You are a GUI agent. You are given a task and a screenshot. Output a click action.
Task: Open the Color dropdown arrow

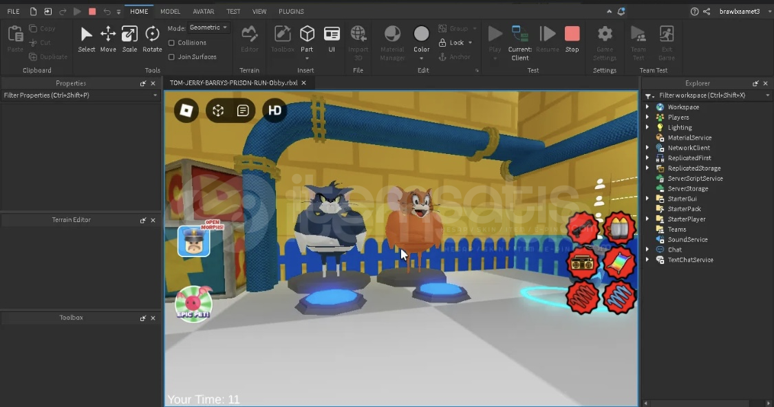pyautogui.click(x=421, y=58)
